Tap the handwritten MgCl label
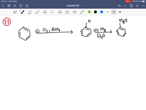 point(123,21)
